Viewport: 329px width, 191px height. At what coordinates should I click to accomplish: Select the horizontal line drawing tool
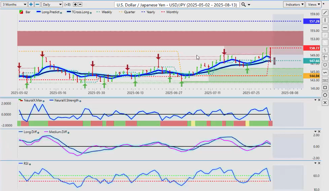tap(325, 28)
